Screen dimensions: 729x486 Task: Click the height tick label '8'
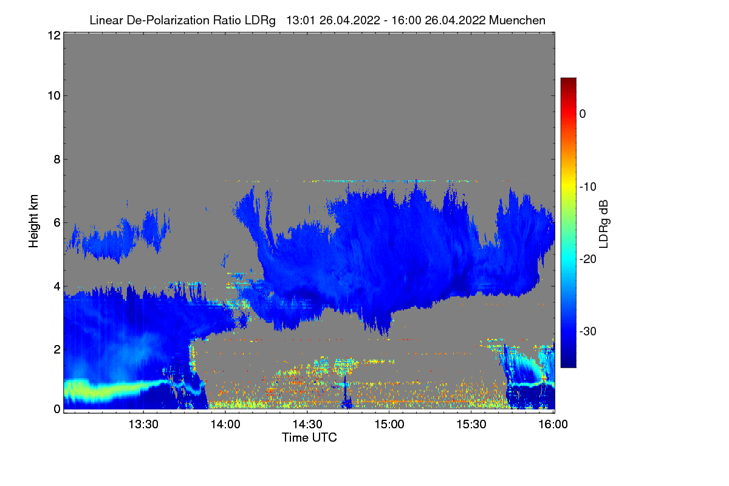point(56,160)
